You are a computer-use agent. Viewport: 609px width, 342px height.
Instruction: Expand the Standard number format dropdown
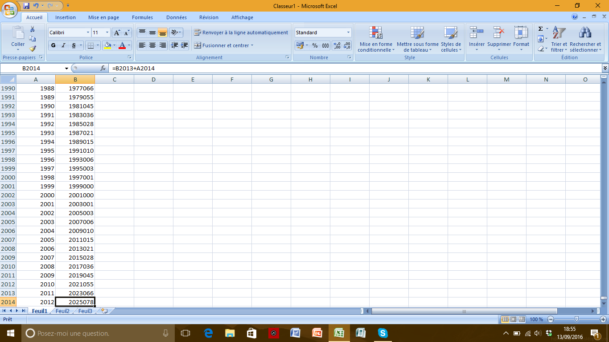(x=348, y=33)
